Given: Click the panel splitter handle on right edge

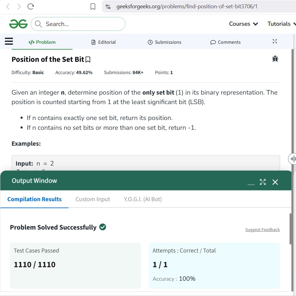Looking at the screenshot, I should tap(292, 159).
